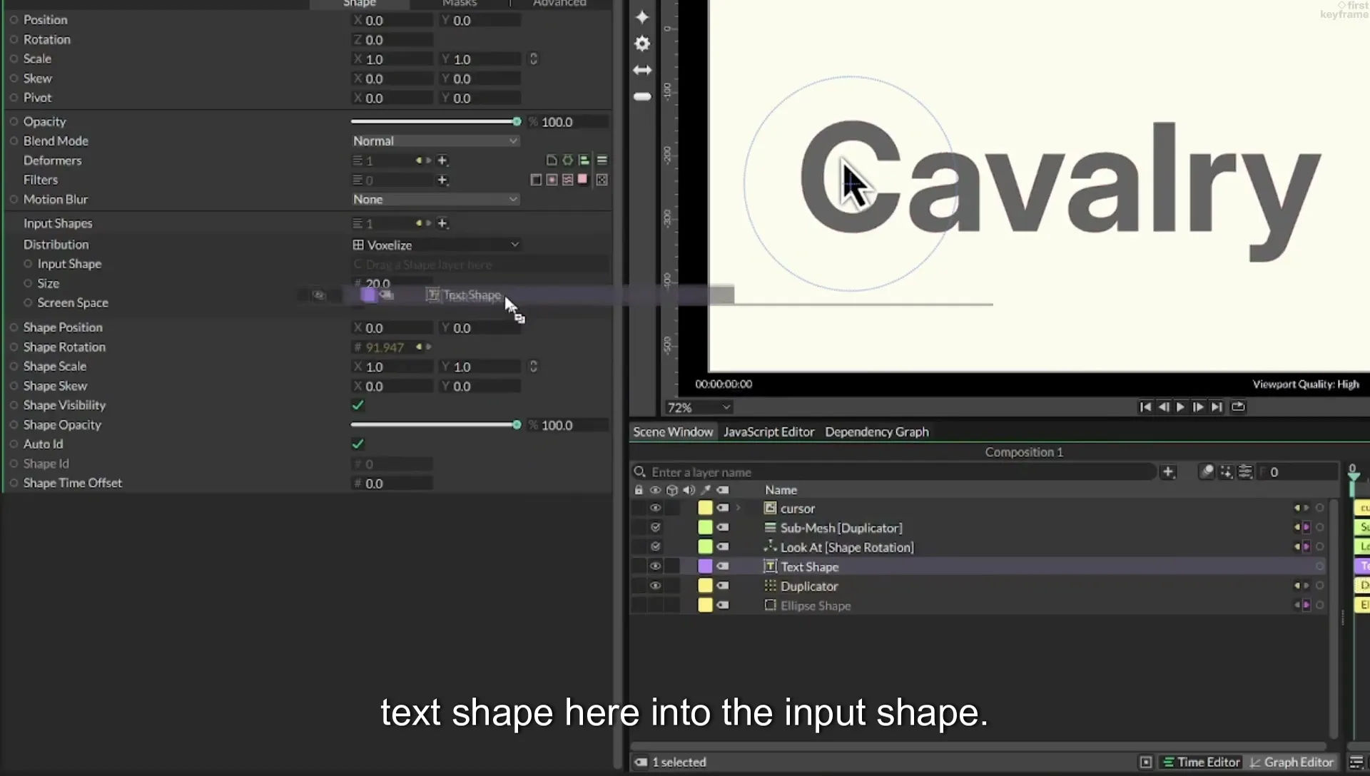Jump to the first frame
1370x776 pixels.
pos(1145,407)
